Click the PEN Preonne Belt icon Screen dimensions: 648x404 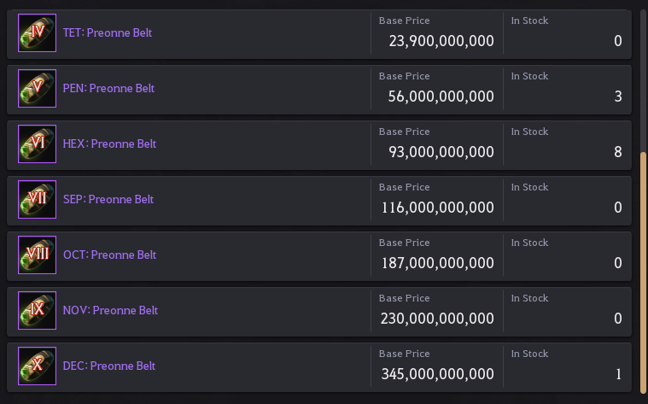click(x=38, y=88)
